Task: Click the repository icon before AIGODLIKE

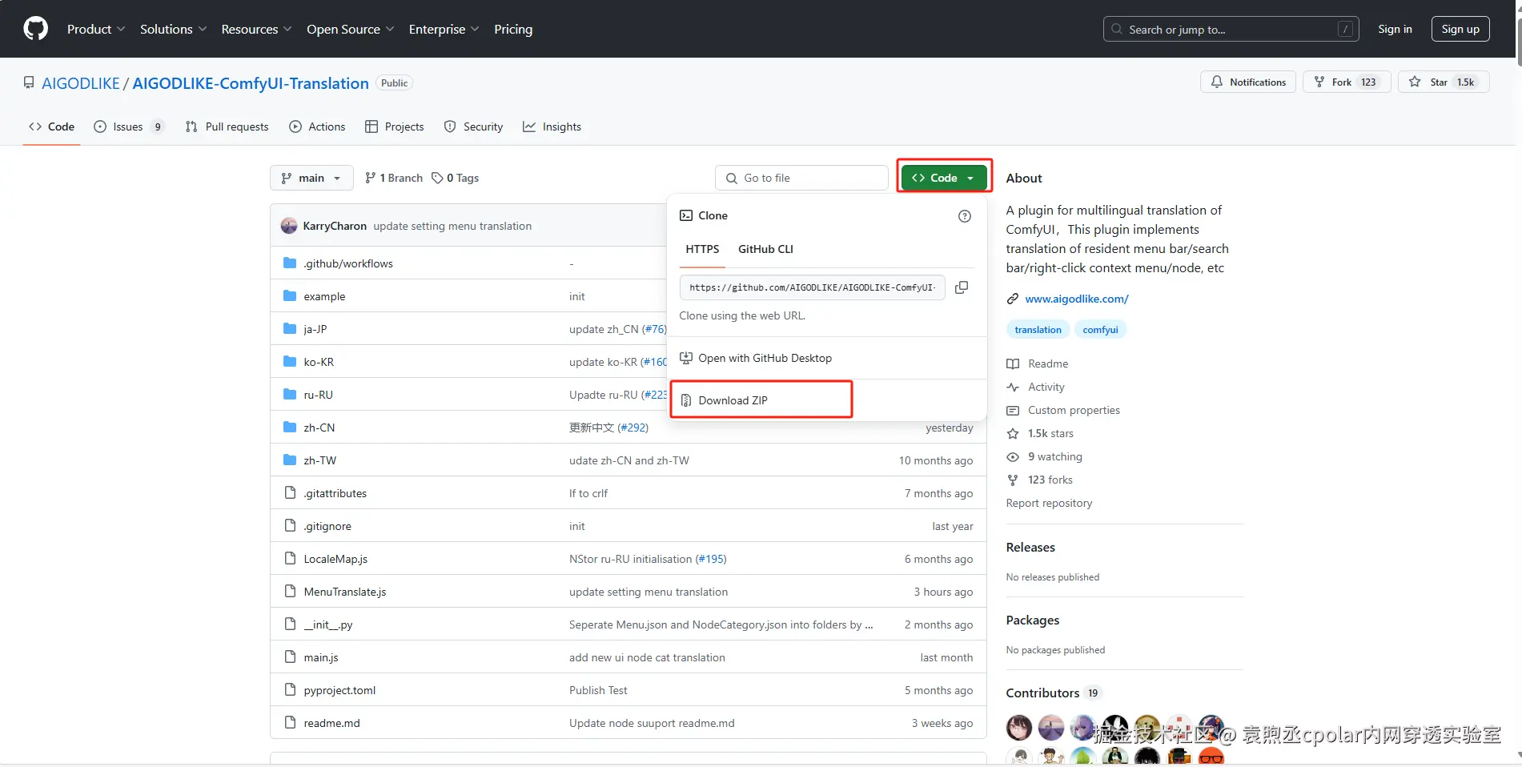Action: pos(29,83)
